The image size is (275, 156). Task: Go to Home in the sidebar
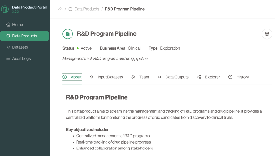pos(25,25)
